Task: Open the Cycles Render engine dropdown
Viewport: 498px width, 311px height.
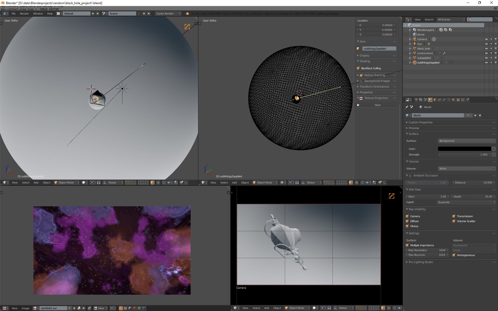Action: (x=168, y=13)
